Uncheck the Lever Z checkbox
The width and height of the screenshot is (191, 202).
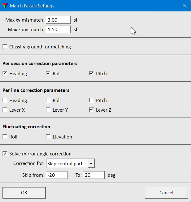(92, 110)
